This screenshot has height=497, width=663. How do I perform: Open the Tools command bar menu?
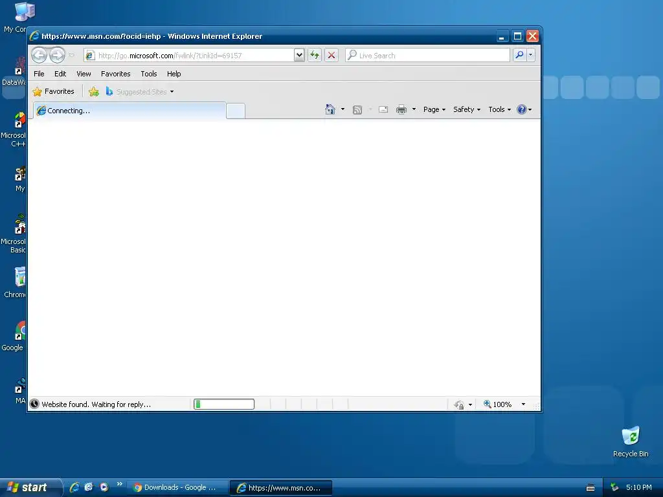499,109
